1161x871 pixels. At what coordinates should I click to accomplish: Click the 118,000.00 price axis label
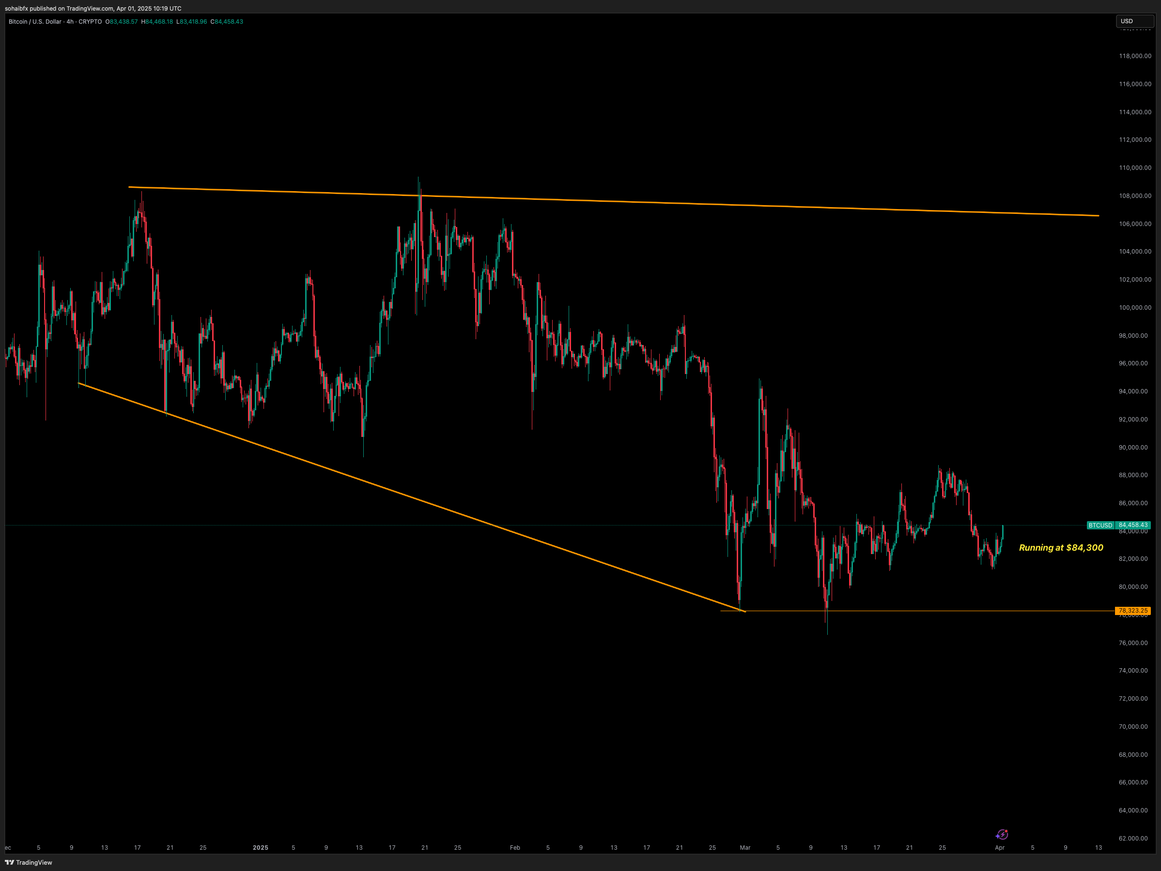[1135, 56]
